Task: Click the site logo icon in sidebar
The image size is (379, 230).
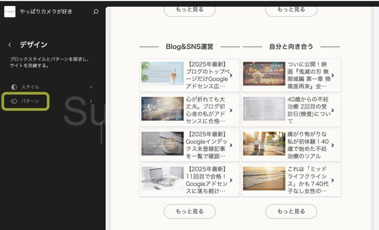Action: tap(10, 11)
